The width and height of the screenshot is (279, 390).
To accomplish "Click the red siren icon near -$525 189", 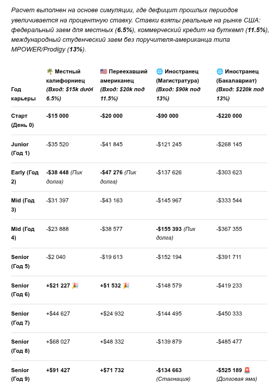I will click(x=247, y=370).
